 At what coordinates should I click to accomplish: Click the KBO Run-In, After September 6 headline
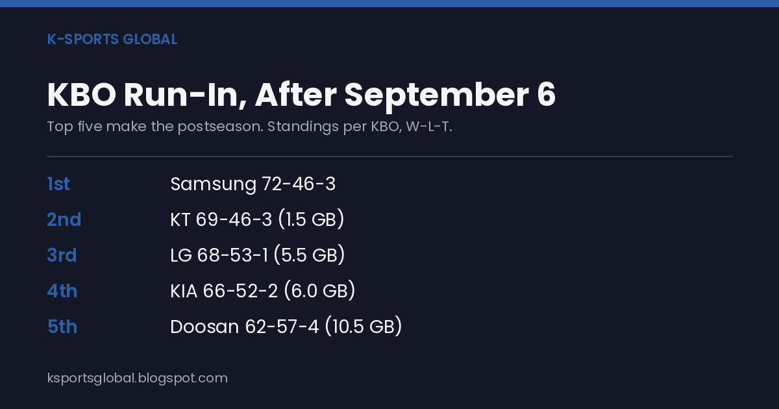[301, 95]
